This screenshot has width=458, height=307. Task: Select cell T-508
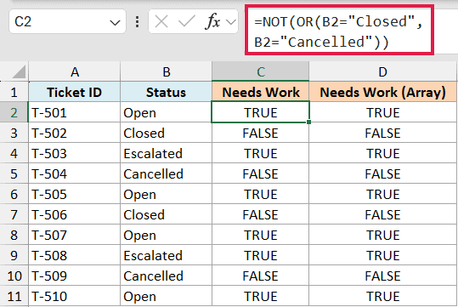coord(75,255)
